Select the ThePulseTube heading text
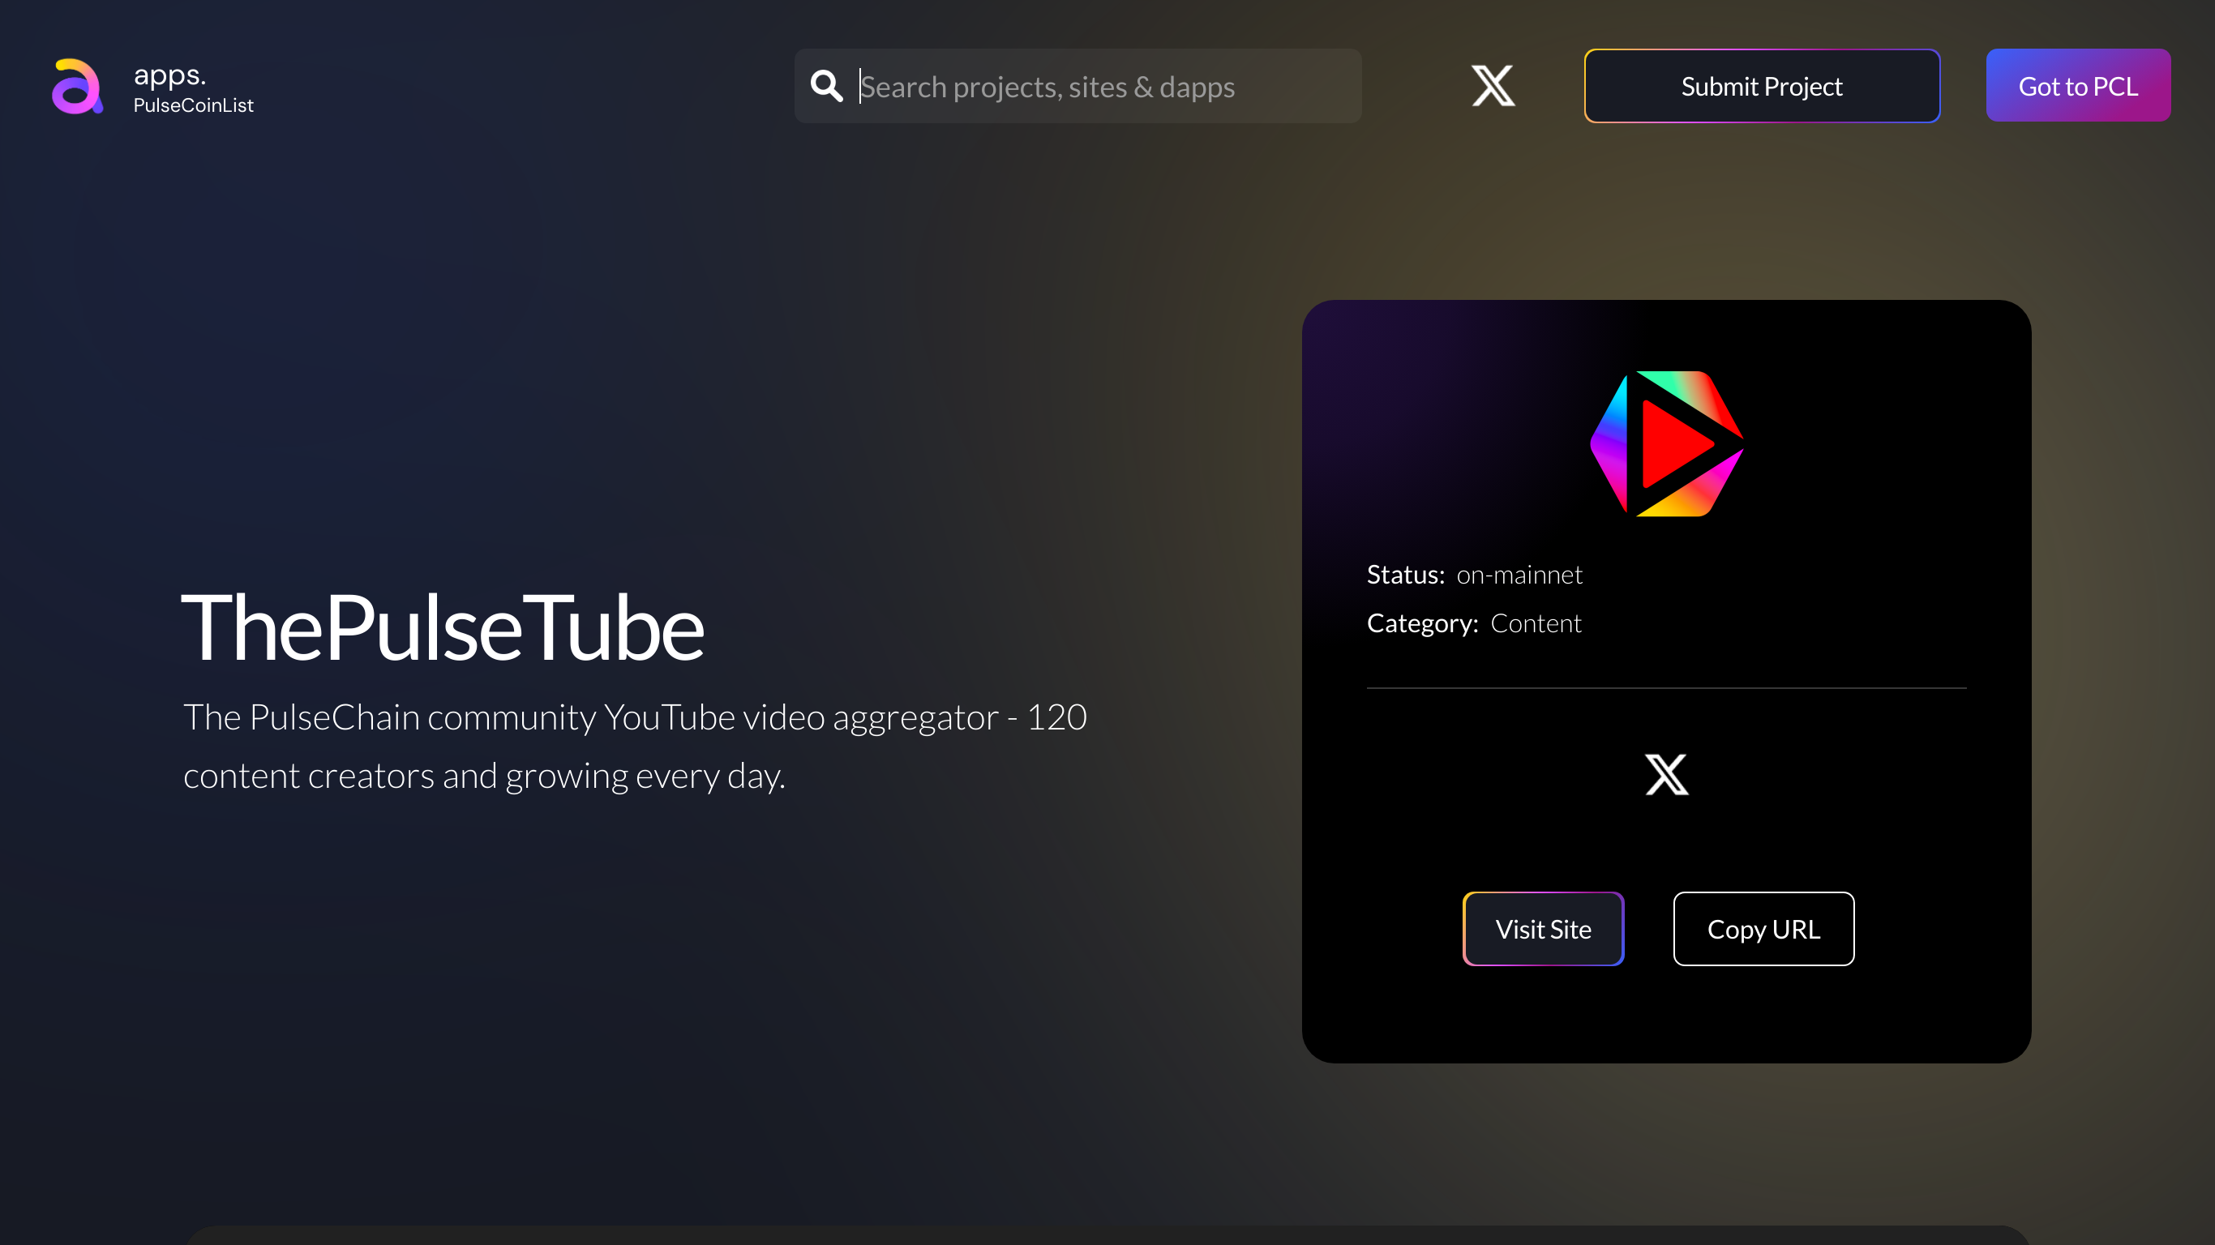 point(443,627)
